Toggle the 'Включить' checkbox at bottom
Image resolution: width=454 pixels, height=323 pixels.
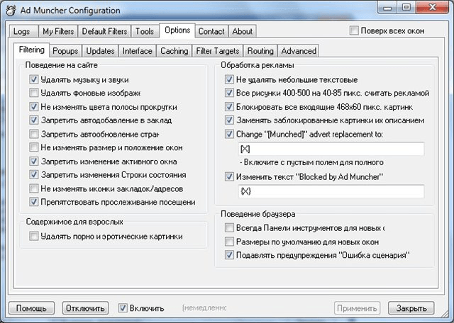tap(123, 308)
